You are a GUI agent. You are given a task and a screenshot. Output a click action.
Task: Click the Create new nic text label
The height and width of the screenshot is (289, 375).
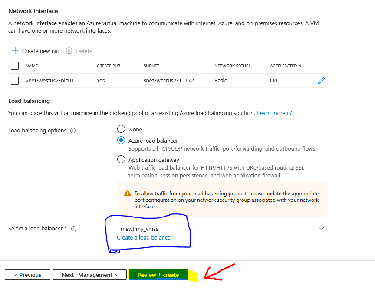[x=40, y=51]
